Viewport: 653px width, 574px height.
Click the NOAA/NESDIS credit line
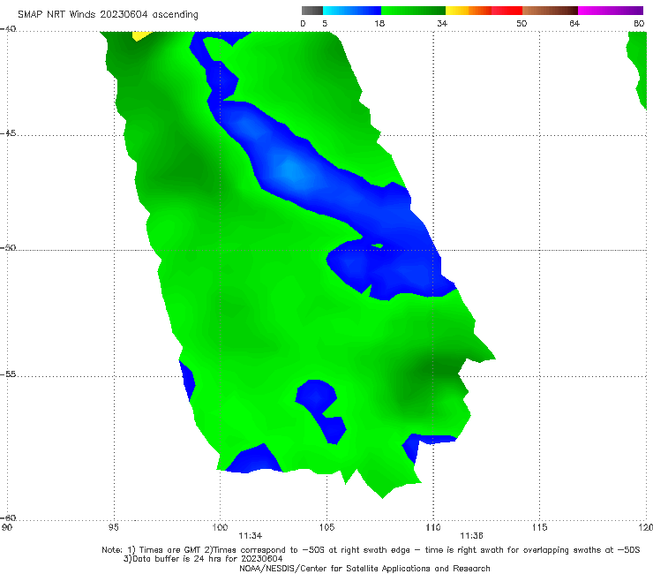[364, 568]
